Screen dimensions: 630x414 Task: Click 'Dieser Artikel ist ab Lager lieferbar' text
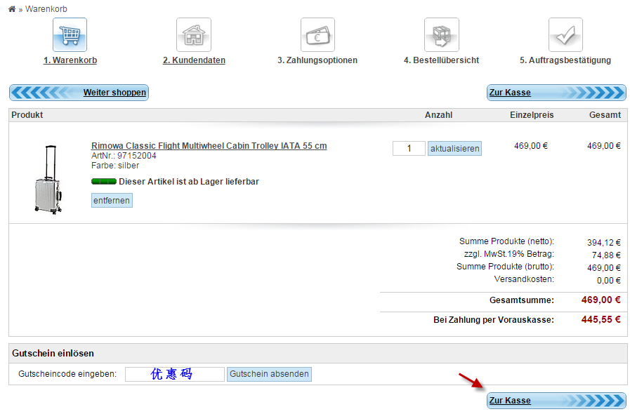click(189, 182)
